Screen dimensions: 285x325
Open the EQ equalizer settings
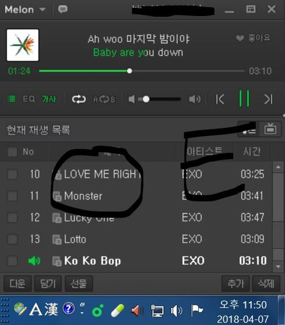pyautogui.click(x=28, y=99)
